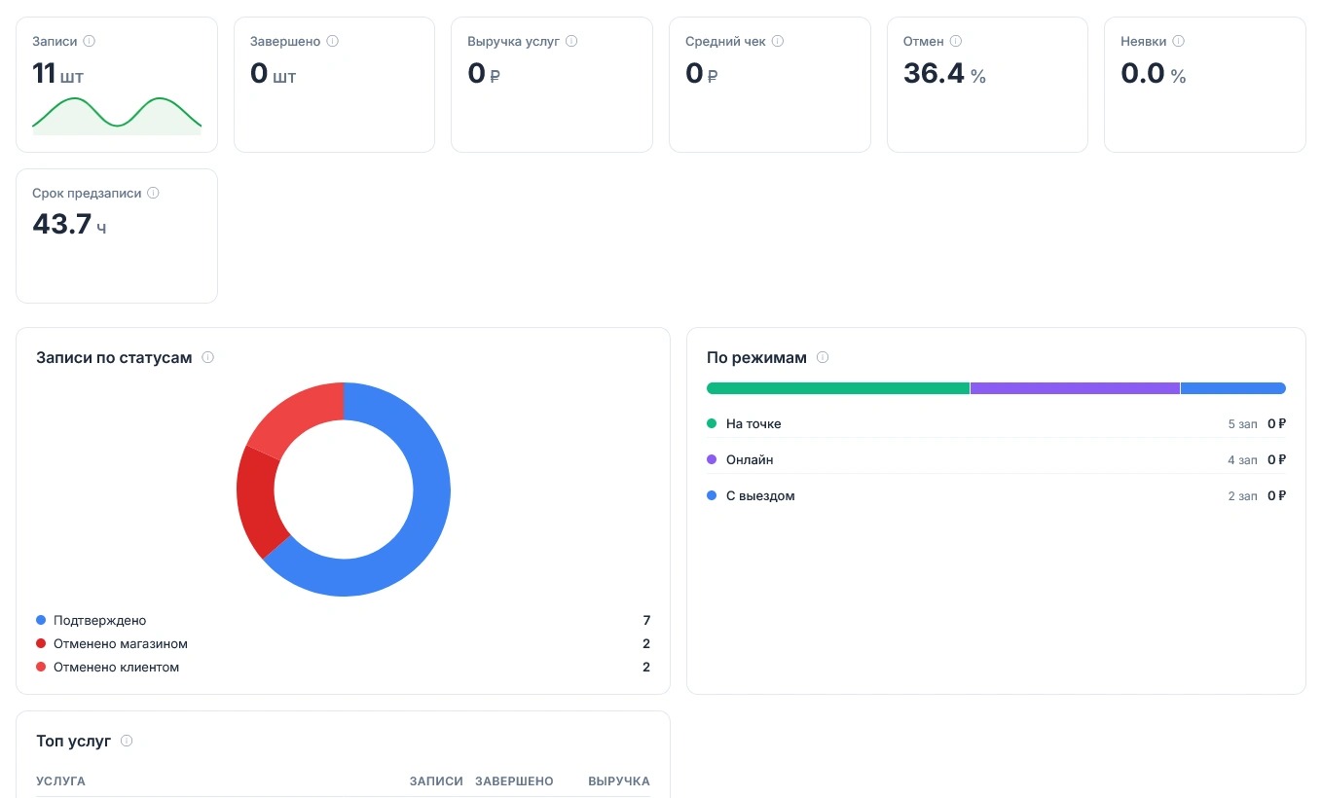This screenshot has width=1322, height=798.
Task: Show info hint beside Средний чек
Action: click(778, 41)
